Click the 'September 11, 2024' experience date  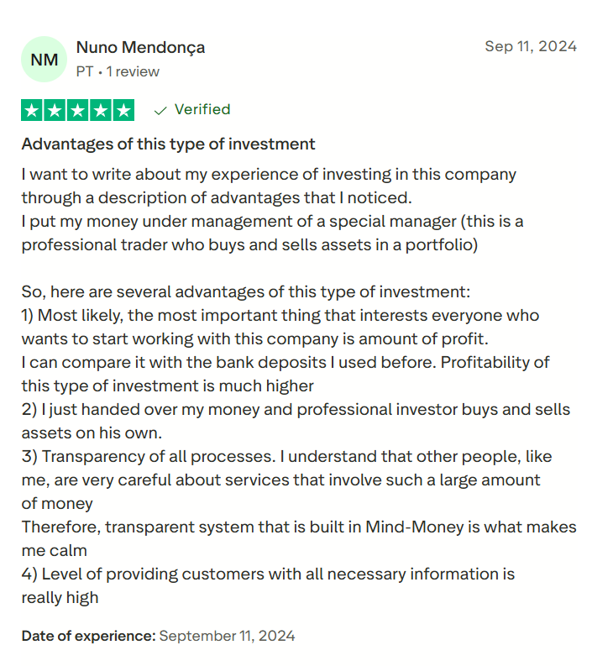point(227,636)
